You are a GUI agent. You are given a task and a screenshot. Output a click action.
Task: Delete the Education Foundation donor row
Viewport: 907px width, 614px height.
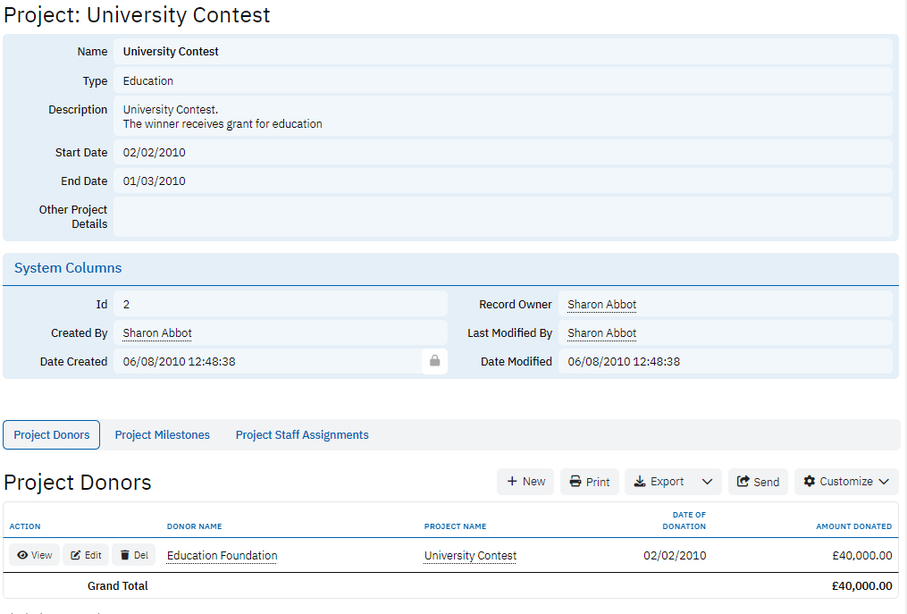tap(134, 555)
